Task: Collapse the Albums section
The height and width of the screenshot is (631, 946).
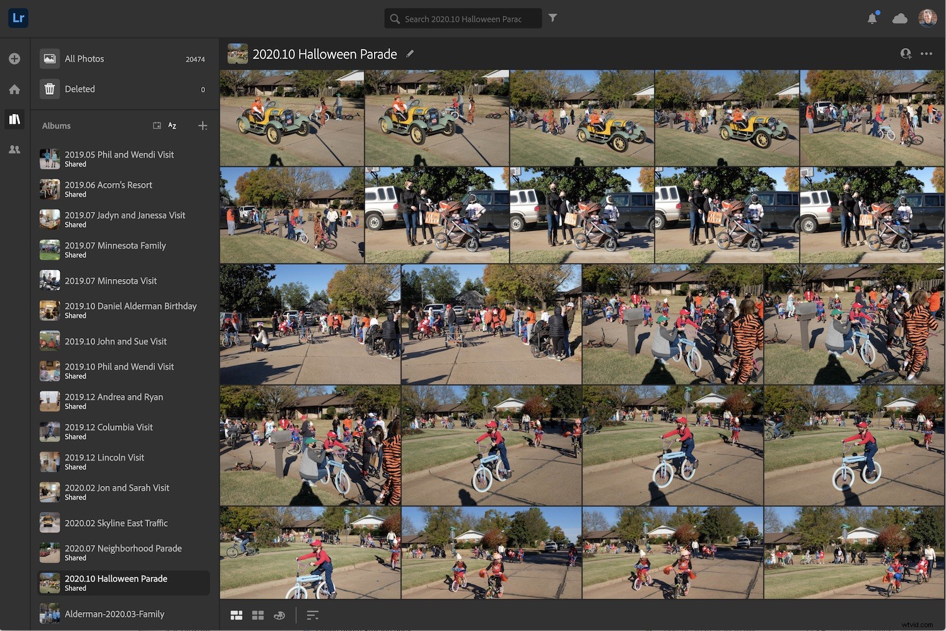Action: (x=56, y=126)
